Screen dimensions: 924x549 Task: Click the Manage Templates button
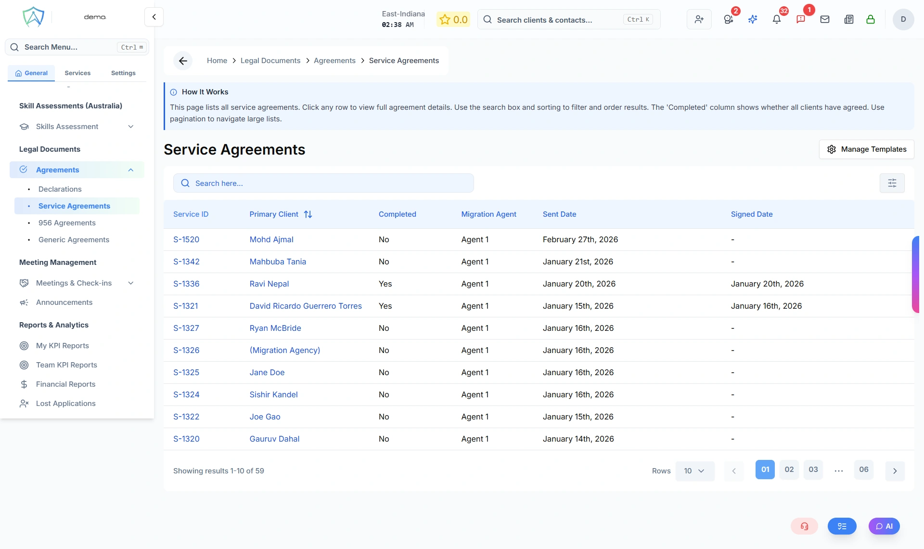866,149
